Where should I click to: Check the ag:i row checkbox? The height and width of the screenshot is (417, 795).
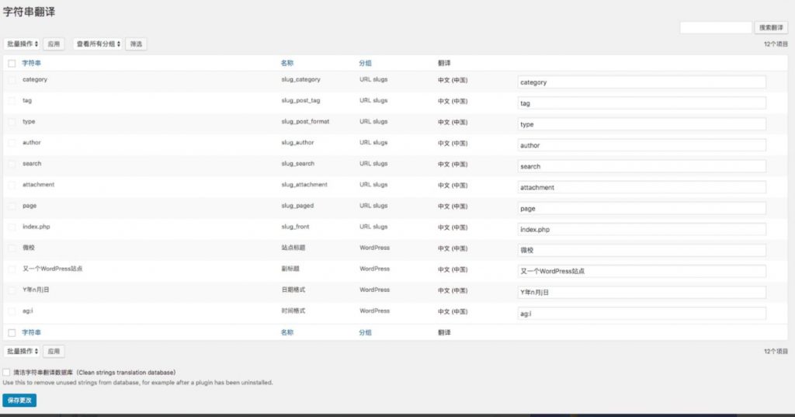(x=12, y=311)
